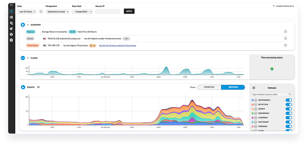Open the Perspective dropdown
Image resolution: width=306 pixels, height=147 pixels.
click(x=57, y=11)
